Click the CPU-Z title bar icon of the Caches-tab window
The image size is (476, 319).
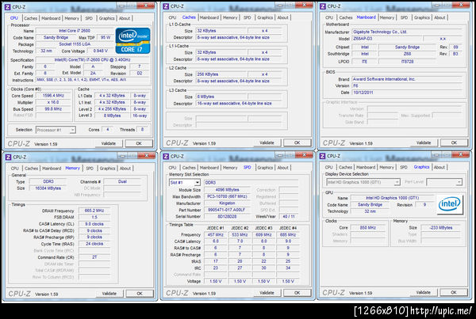pyautogui.click(x=166, y=6)
